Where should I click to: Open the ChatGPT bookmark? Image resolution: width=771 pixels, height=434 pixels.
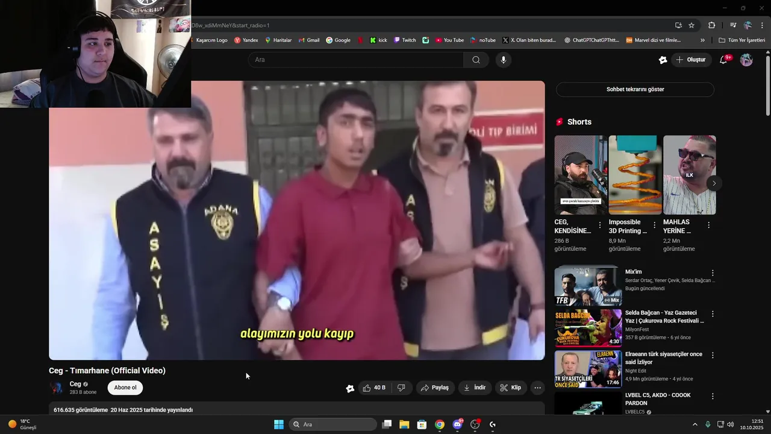[x=592, y=40]
